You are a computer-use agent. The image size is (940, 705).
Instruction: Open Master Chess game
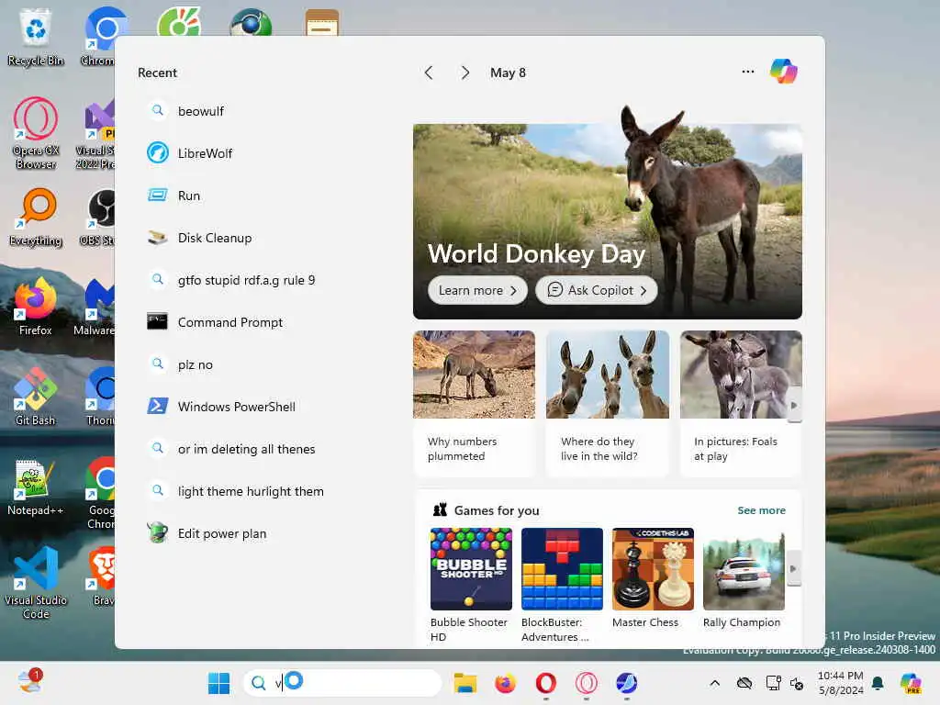tap(653, 578)
